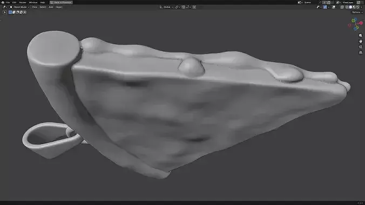The height and width of the screenshot is (205, 365).
Task: Toggle proportional editing
Action: [x=194, y=7]
